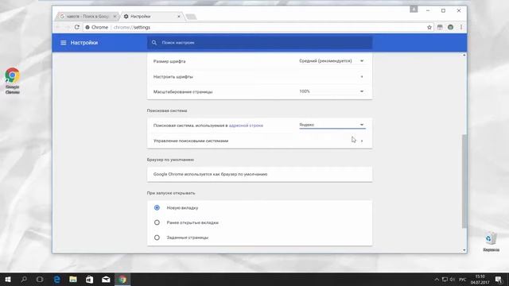Click the scrollbar up arrow
Image resolution: width=509 pixels, height=286 pixels.
click(x=464, y=55)
